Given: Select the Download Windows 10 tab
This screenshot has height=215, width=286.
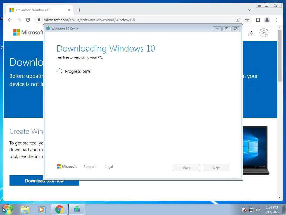Looking at the screenshot, I should point(40,10).
